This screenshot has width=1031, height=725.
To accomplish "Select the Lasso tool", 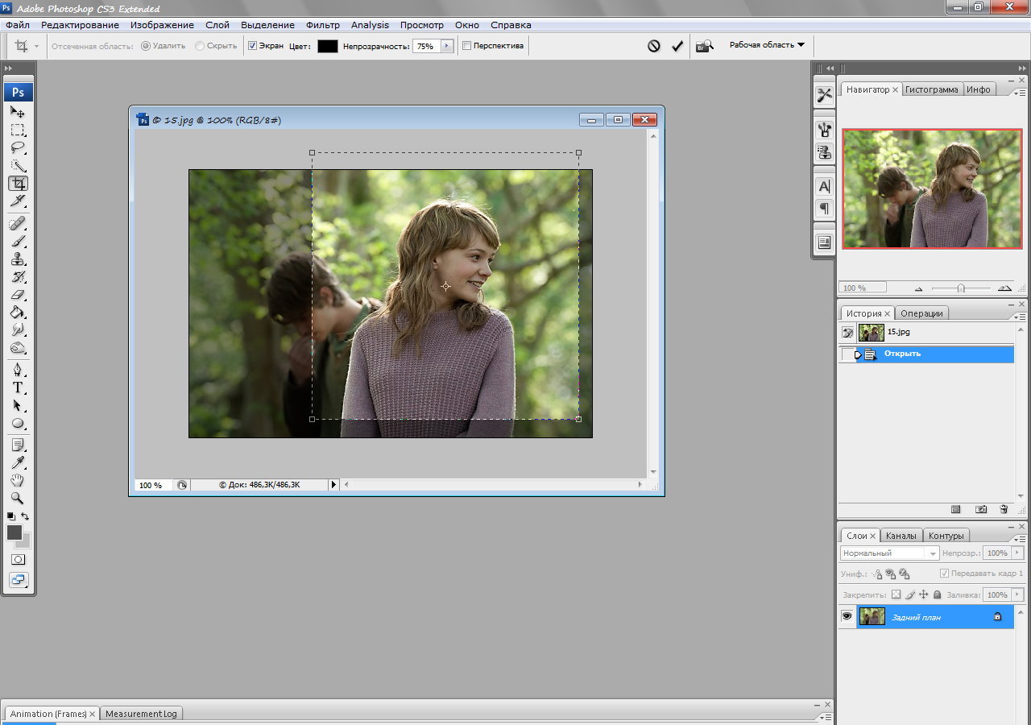I will [18, 148].
